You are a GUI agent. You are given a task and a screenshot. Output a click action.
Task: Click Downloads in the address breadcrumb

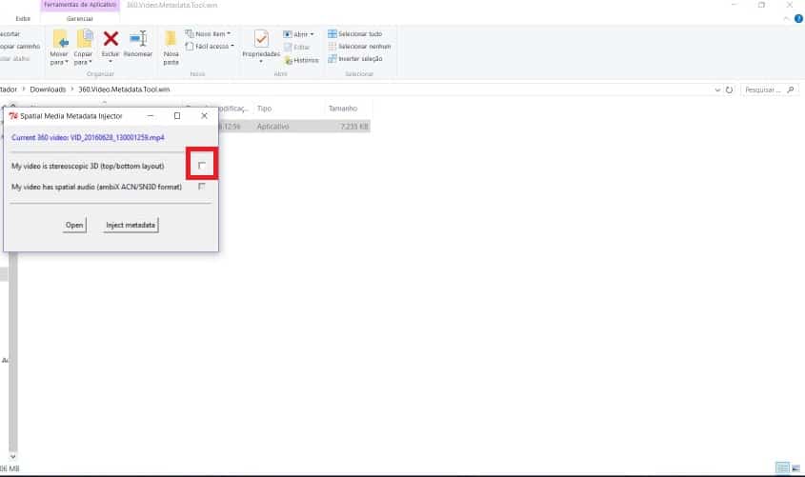click(x=48, y=89)
